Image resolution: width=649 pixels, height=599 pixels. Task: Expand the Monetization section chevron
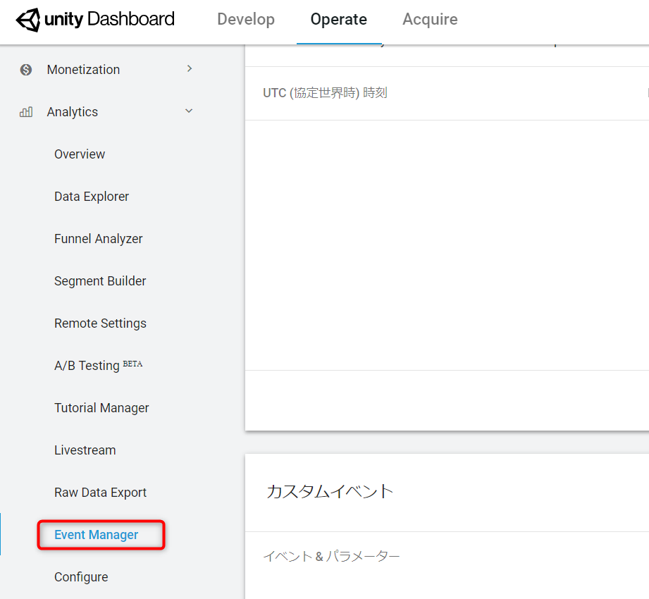[x=189, y=69]
